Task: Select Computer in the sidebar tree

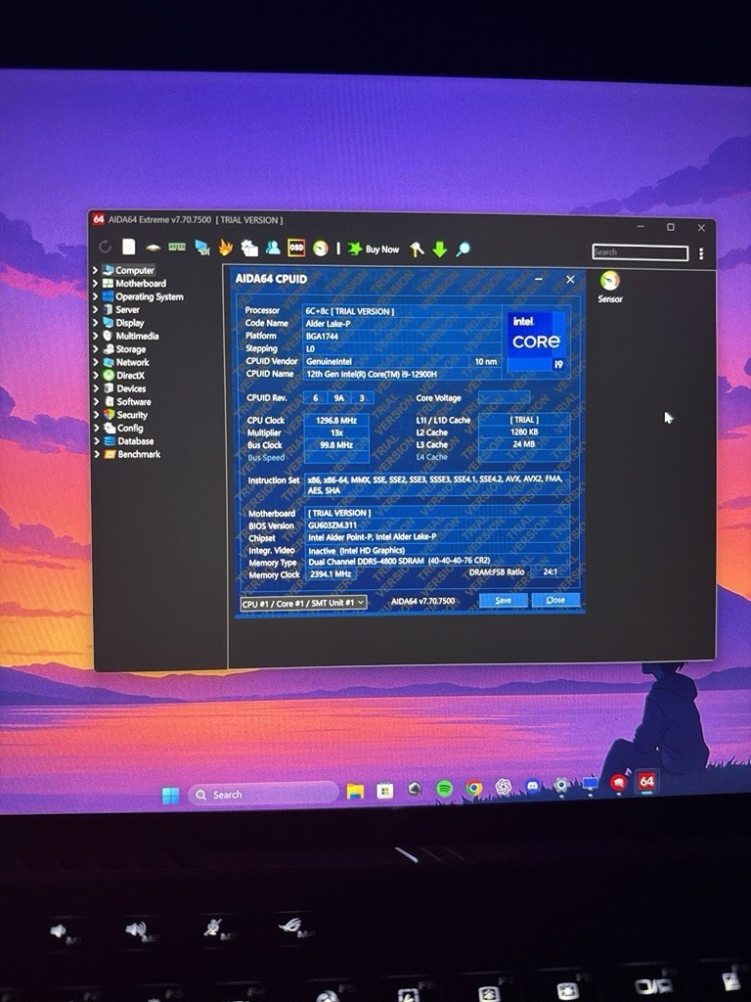Action: tap(135, 270)
